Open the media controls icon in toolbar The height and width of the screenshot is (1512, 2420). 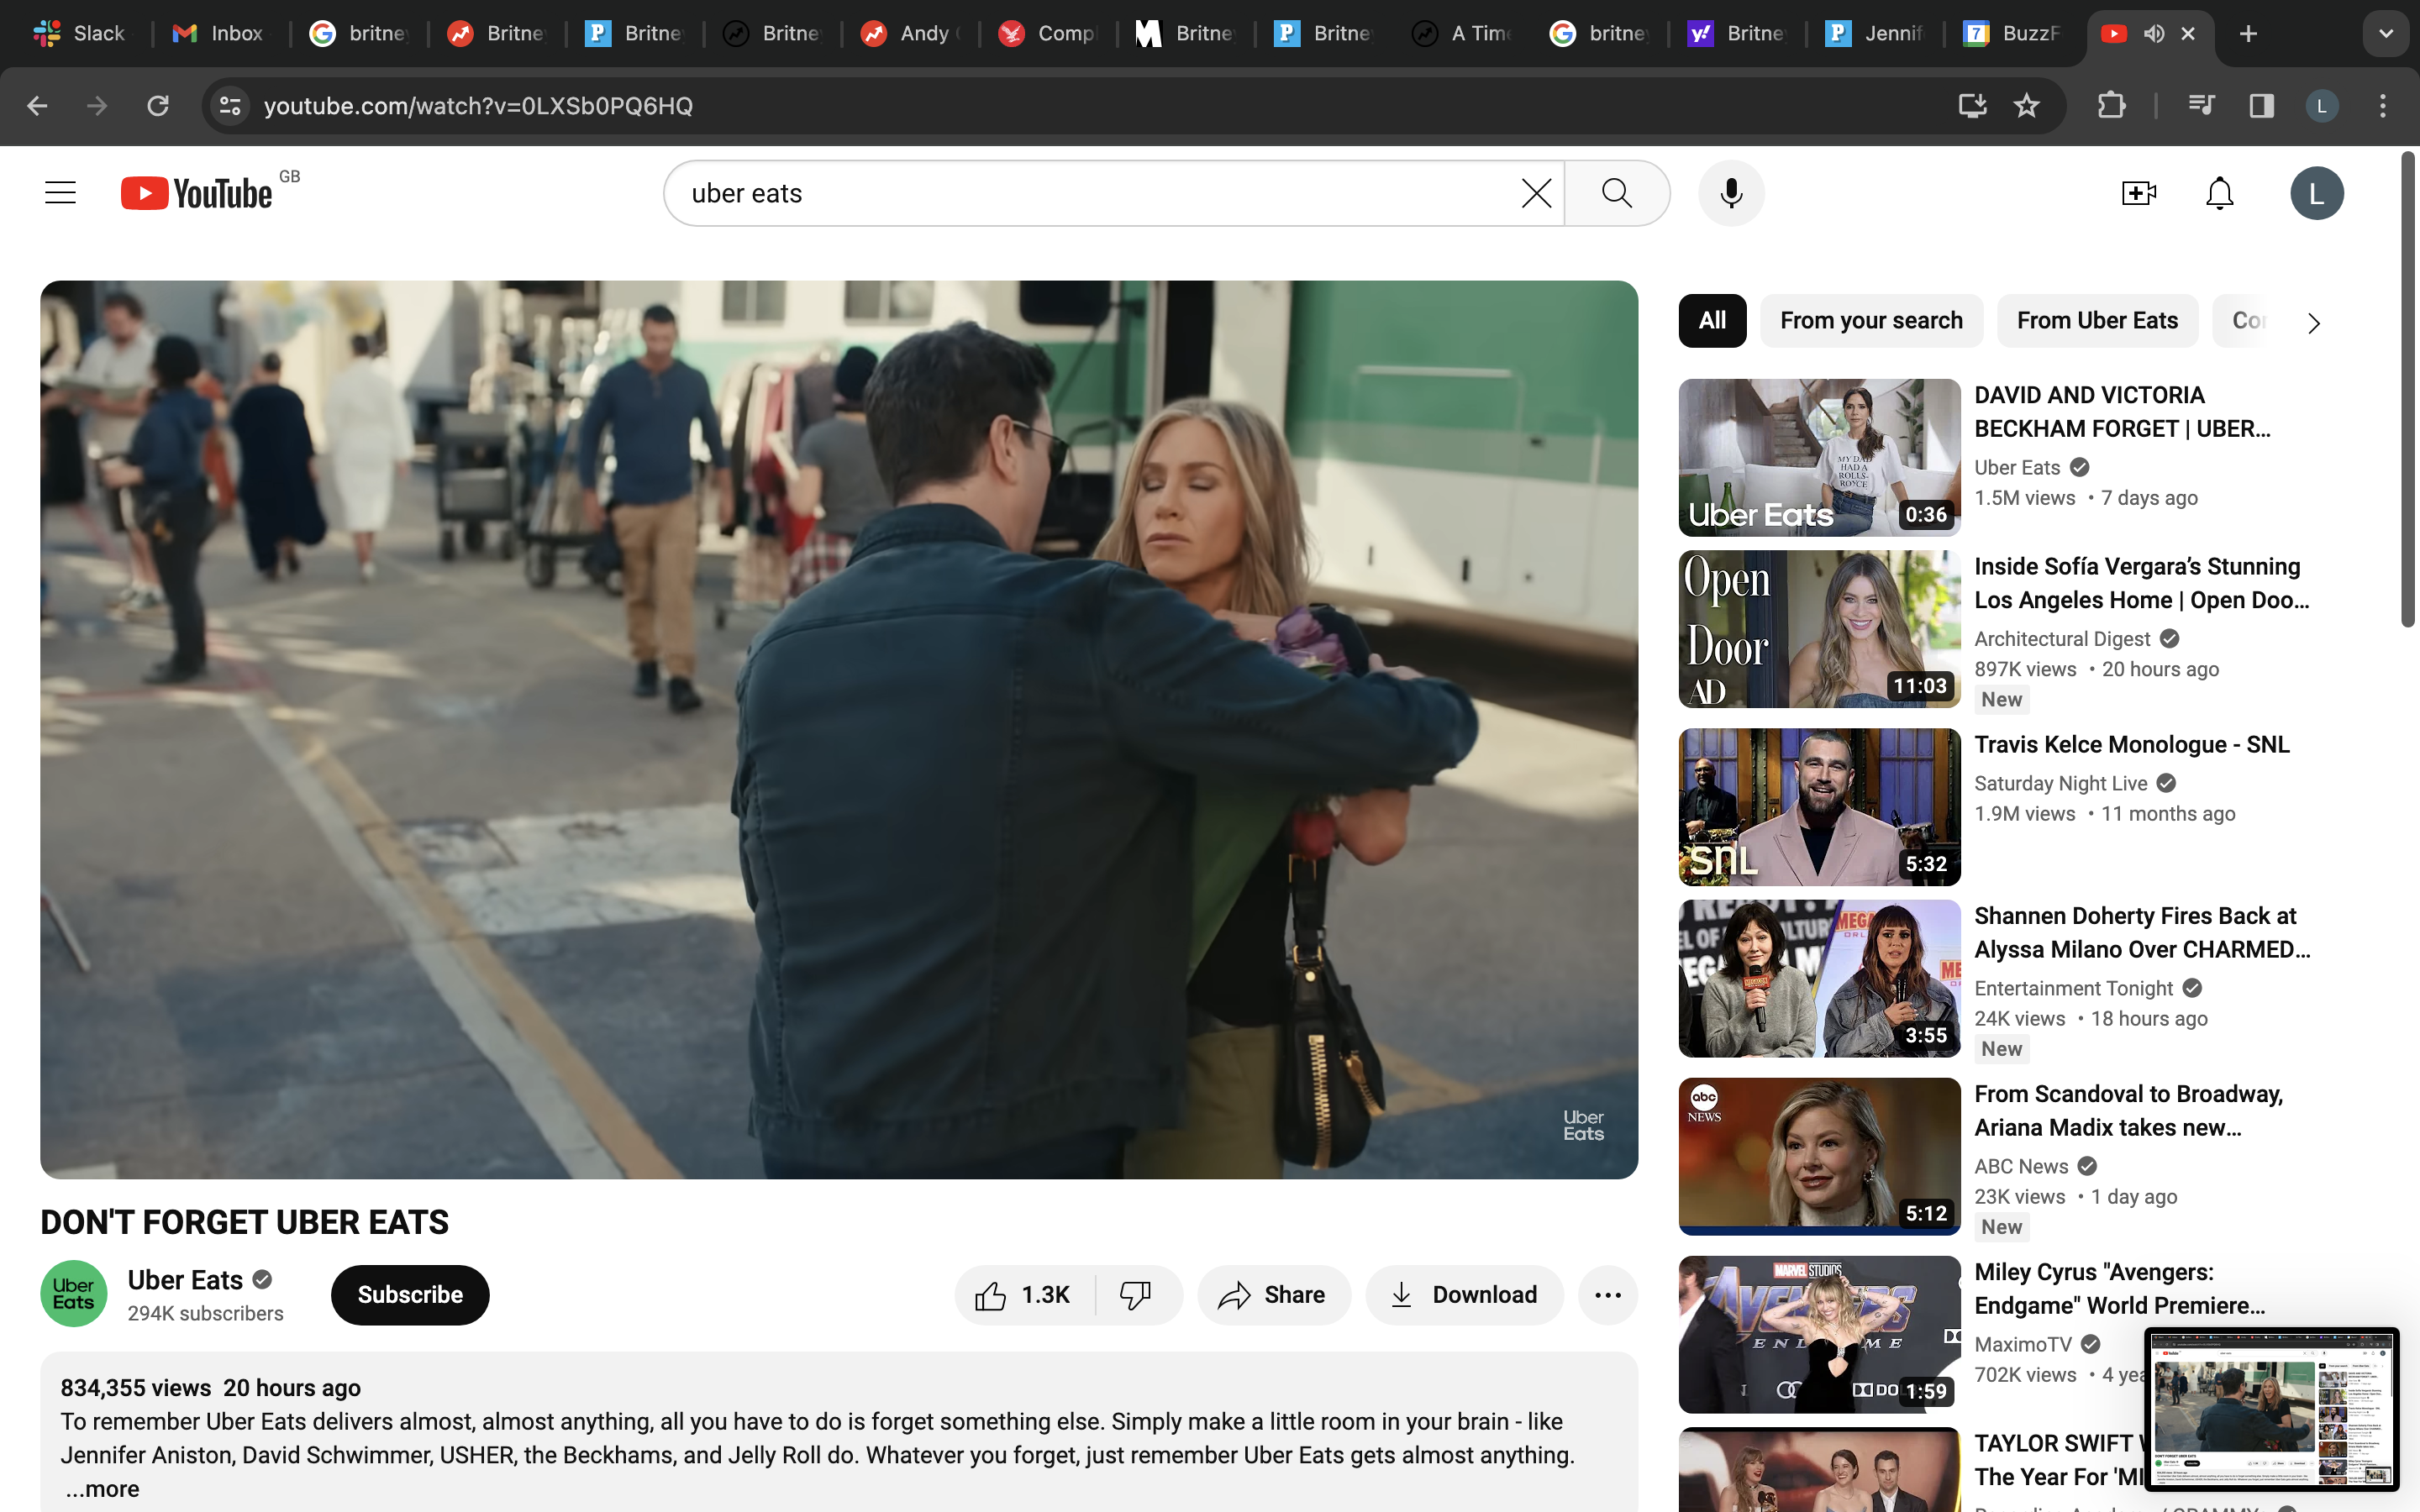click(2201, 105)
